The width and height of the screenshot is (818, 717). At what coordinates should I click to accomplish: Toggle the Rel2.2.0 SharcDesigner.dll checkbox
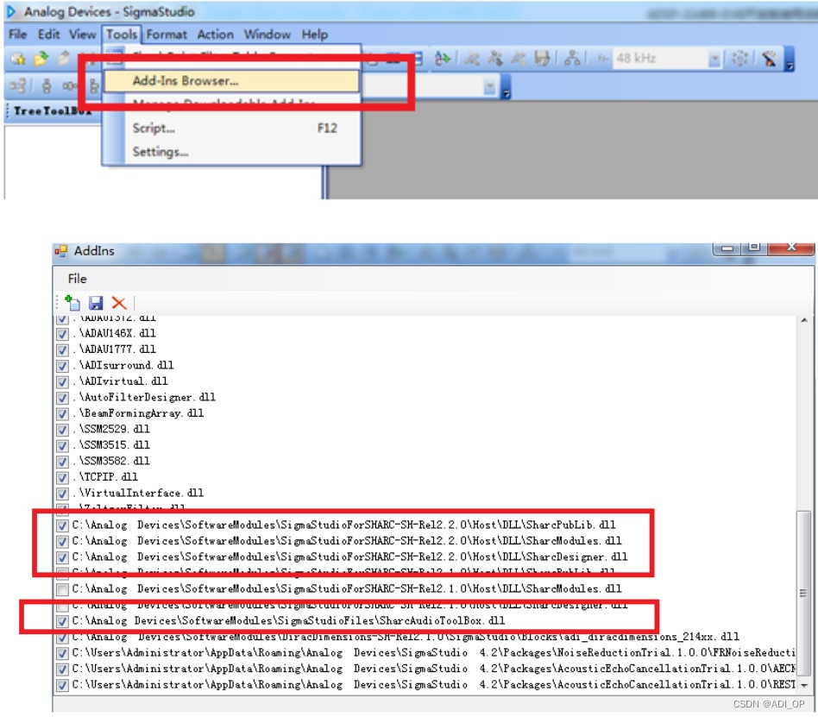(63, 557)
